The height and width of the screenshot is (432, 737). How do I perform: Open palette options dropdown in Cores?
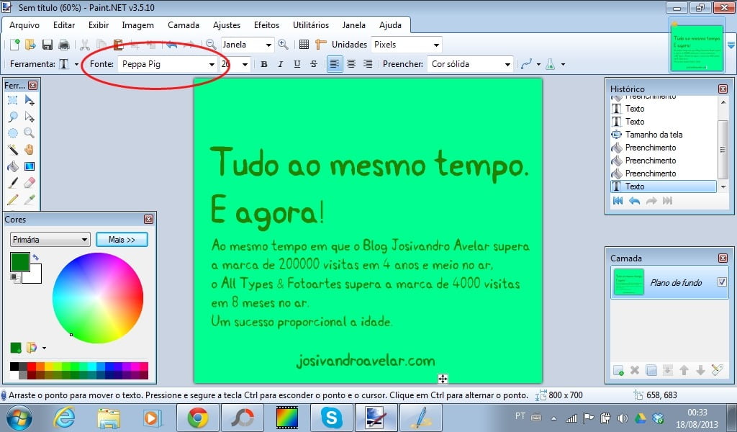44,348
